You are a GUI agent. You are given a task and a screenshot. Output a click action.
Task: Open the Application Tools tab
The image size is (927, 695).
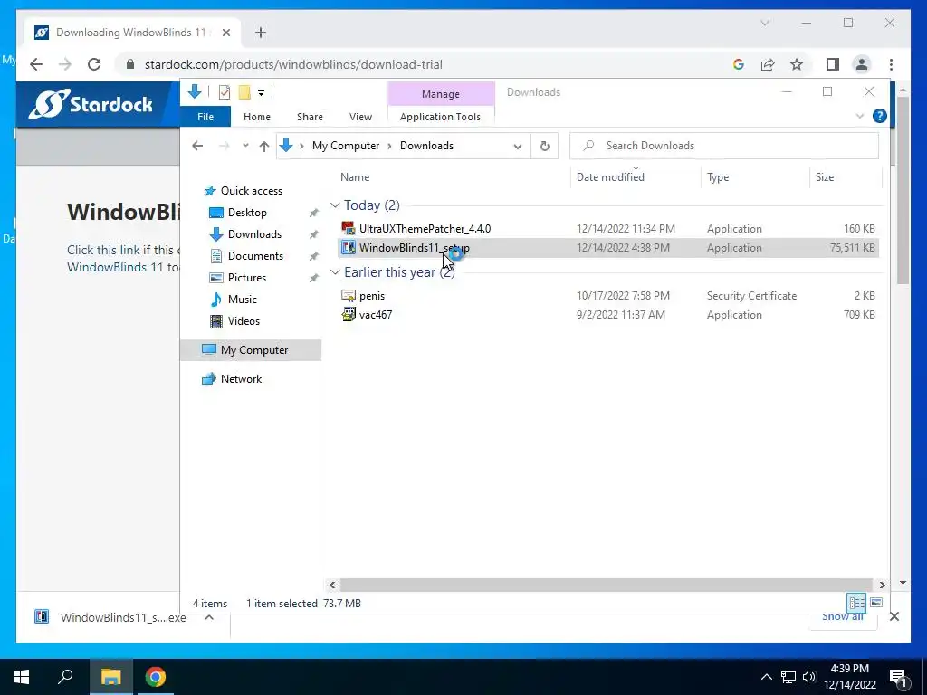441,117
